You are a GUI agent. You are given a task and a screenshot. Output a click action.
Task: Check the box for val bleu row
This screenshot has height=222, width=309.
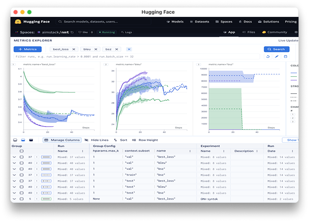21,163
